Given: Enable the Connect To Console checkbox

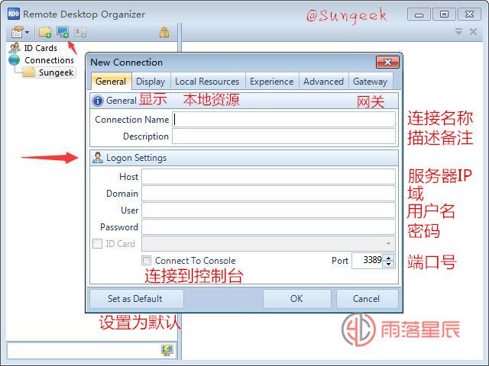Looking at the screenshot, I should 147,261.
